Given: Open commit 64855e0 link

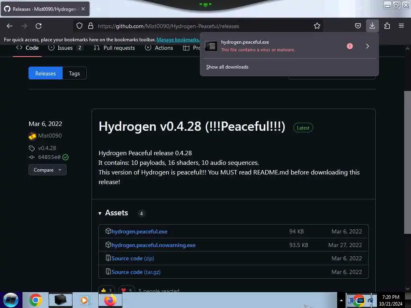Looking at the screenshot, I should (49, 157).
